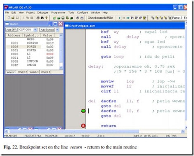This screenshot has height=156, width=194.
Task: Paste with the toolbar clipboard icon
Action: pyautogui.click(x=32, y=18)
